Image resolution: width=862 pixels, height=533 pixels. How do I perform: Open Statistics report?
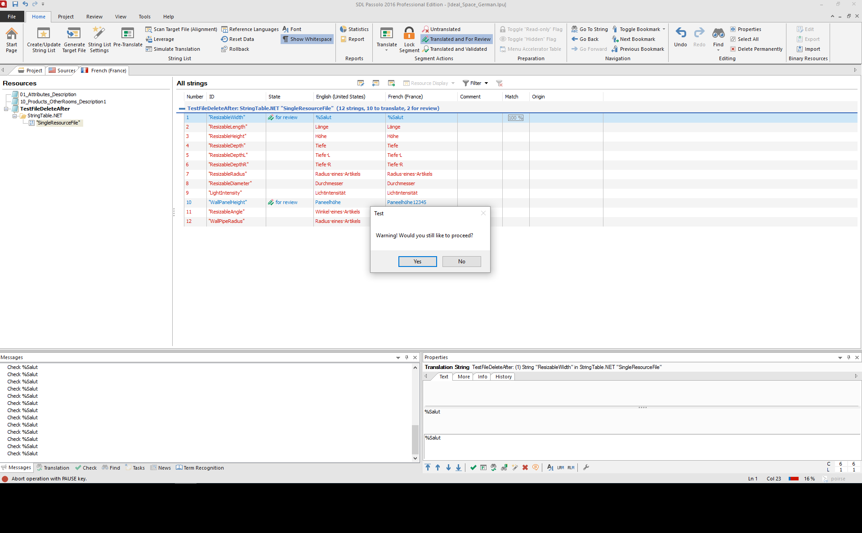(354, 29)
